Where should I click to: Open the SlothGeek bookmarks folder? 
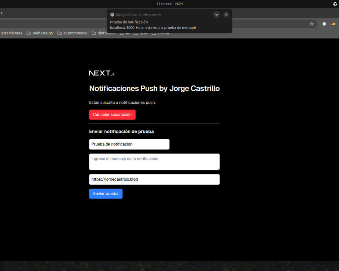point(104,33)
